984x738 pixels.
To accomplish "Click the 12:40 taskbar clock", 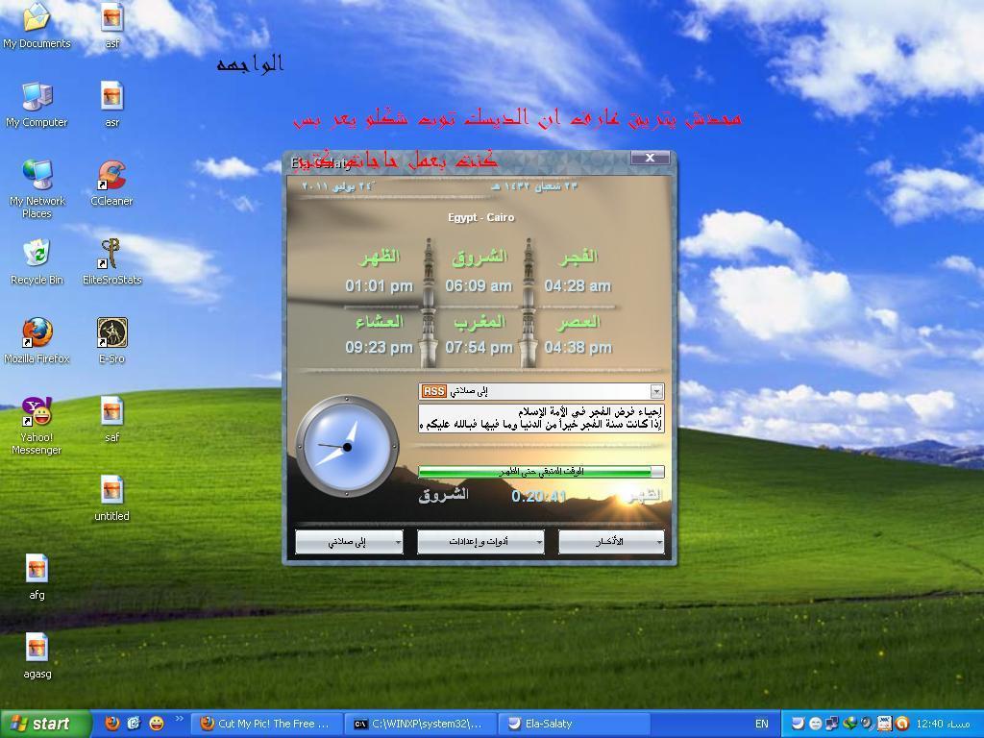I will coord(944,724).
